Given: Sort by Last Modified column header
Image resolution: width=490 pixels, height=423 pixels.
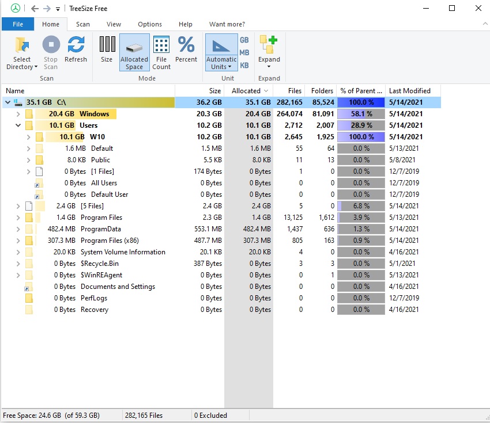Looking at the screenshot, I should click(x=413, y=91).
